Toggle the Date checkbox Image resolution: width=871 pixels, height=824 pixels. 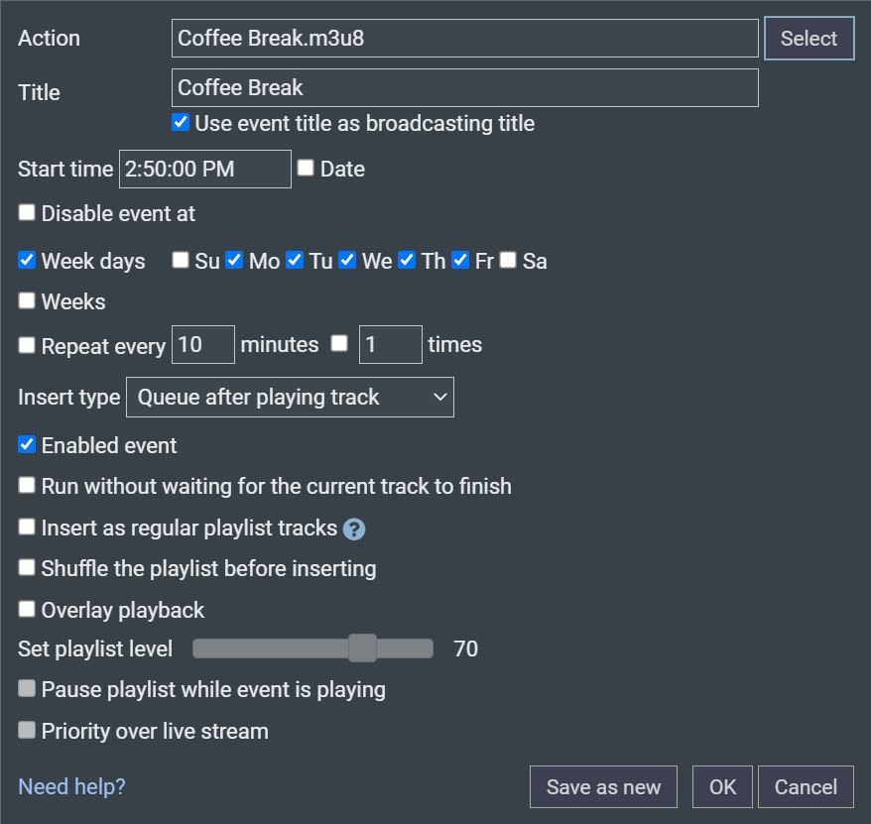coord(306,168)
